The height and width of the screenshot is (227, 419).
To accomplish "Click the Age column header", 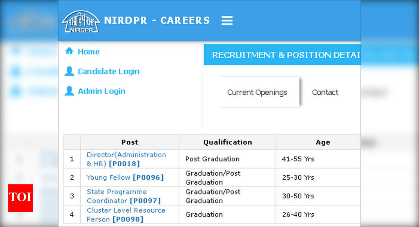I will [x=323, y=142].
